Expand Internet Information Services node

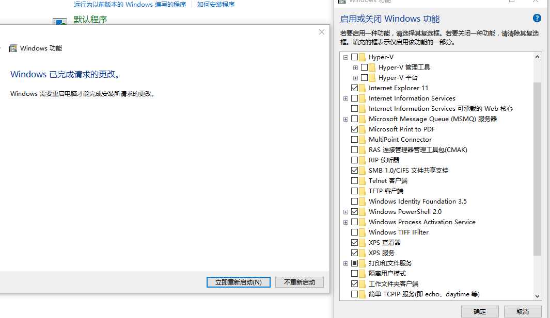[346, 99]
